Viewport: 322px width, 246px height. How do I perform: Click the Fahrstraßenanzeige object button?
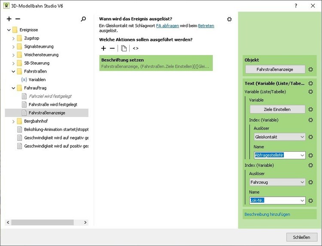pos(275,70)
